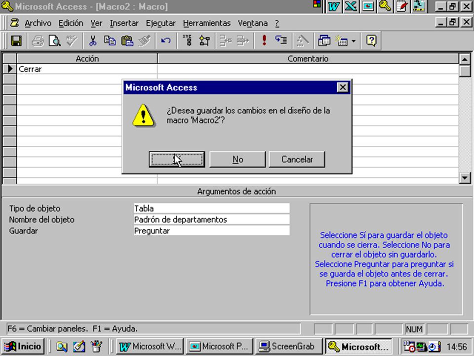Launch PowerPoint from the Office shortcut bar
This screenshot has width=474, height=356.
[x=368, y=6]
